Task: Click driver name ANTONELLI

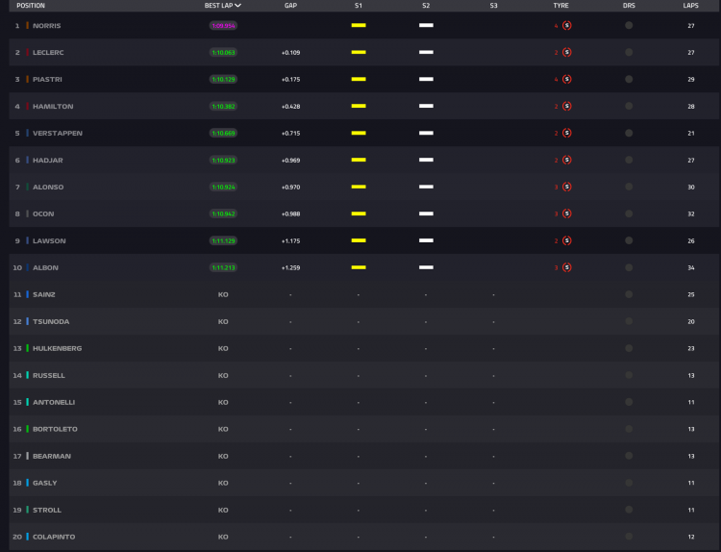Action: [x=54, y=402]
